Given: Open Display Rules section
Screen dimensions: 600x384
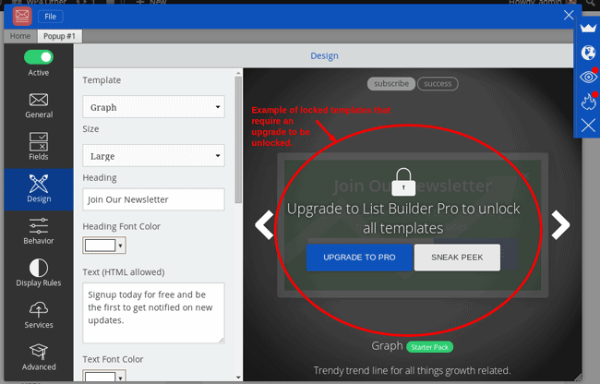Looking at the screenshot, I should pos(39,272).
